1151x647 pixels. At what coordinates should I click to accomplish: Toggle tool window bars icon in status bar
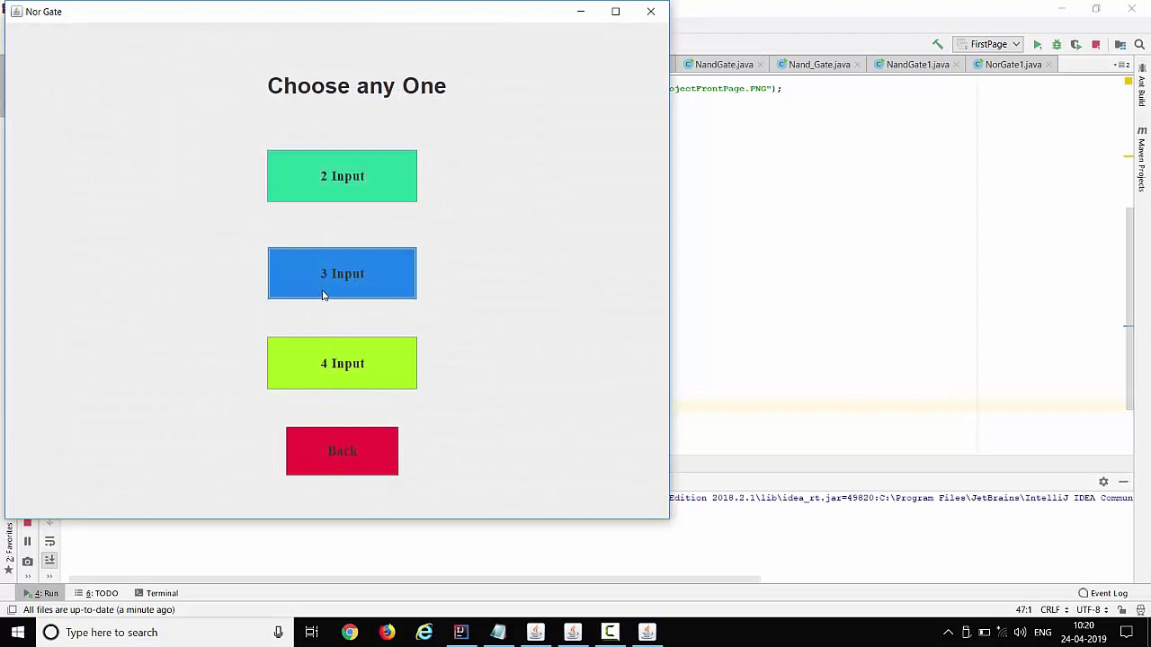(x=12, y=609)
